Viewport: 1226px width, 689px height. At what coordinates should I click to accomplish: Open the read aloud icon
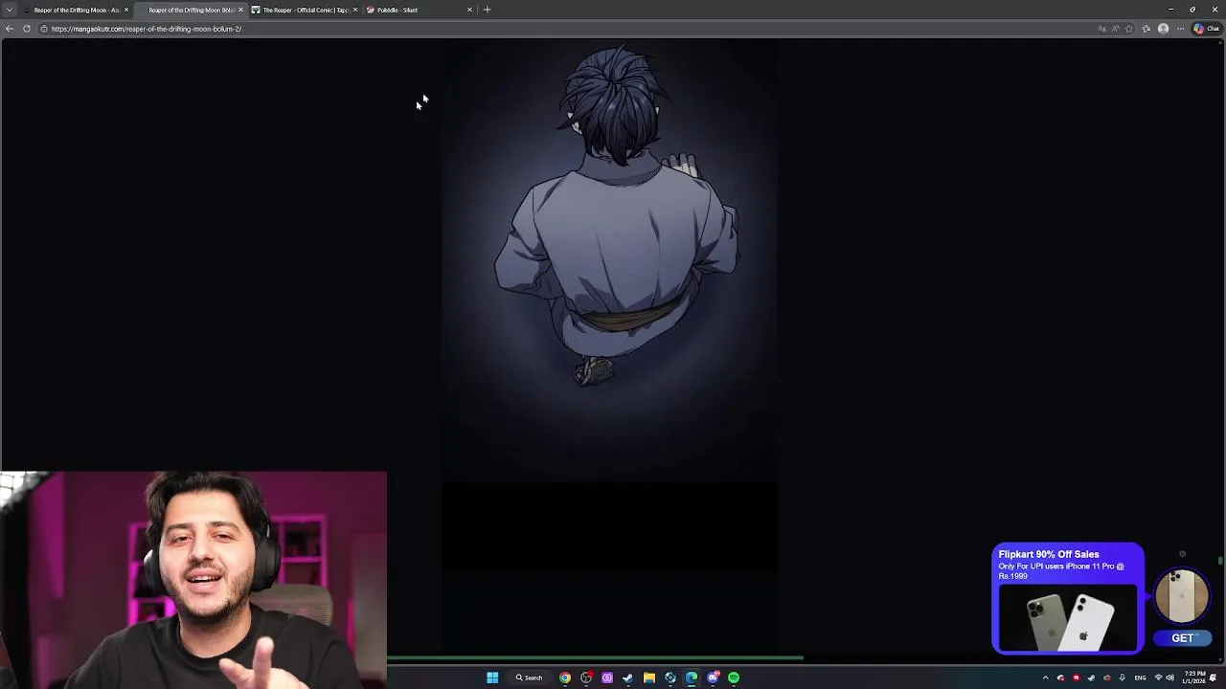[x=1115, y=29]
